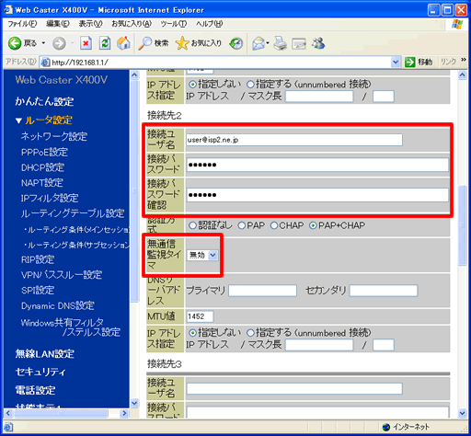Open VPNパススルー設定 link
The width and height of the screenshot is (471, 436).
click(62, 275)
